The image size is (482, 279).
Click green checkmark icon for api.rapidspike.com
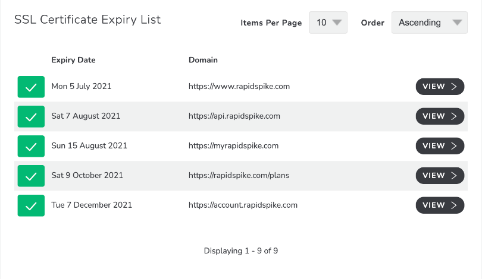(x=31, y=116)
